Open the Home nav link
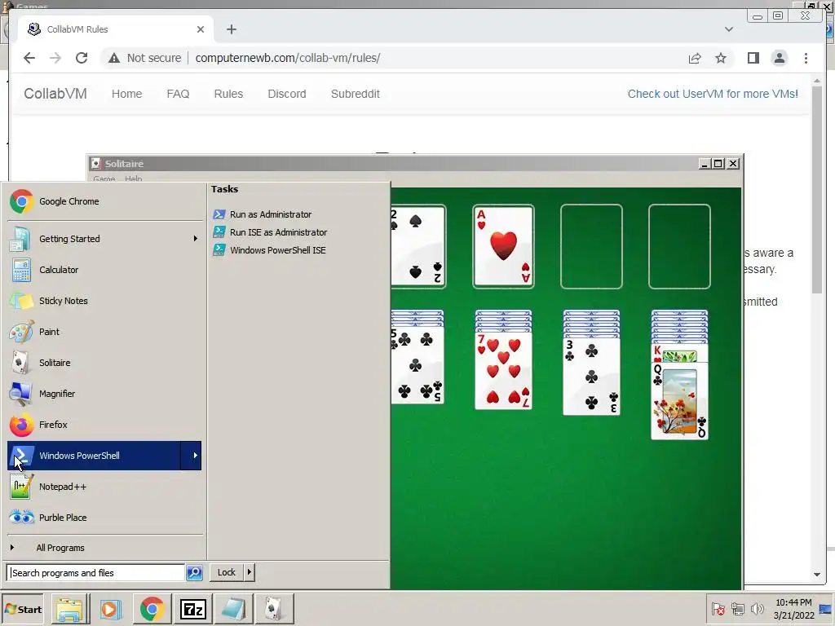835x626 pixels. (x=126, y=94)
